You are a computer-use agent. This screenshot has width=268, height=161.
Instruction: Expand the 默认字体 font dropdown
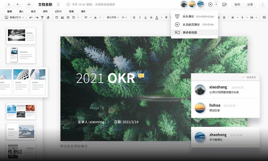point(113,17)
